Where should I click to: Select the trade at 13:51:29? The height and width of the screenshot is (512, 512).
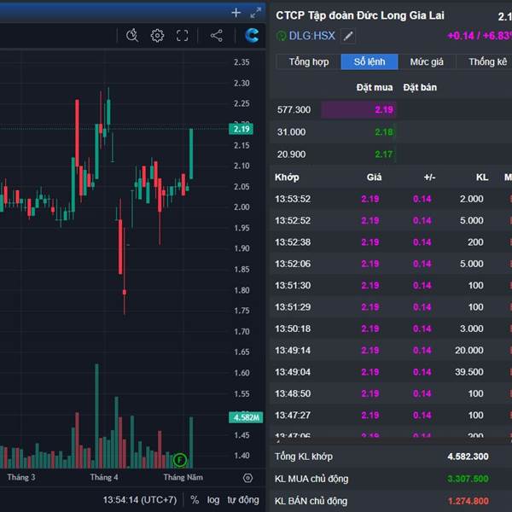391,307
